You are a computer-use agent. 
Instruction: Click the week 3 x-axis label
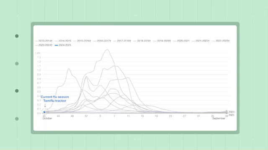(100, 116)
